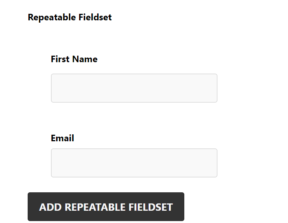Click the dark ADD REPEATABLE FIELDSET button
The height and width of the screenshot is (223, 288).
tap(106, 207)
